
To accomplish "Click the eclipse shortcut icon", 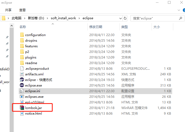I will pos(22,80).
